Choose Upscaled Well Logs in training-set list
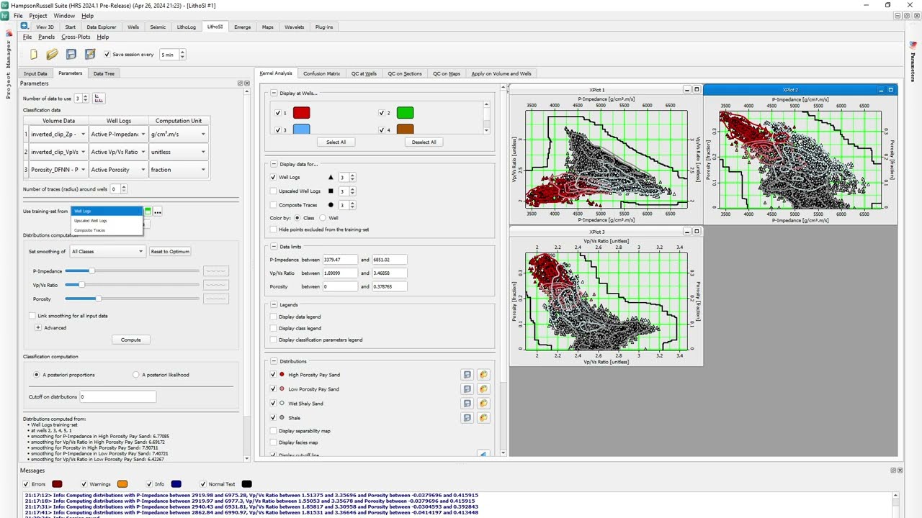This screenshot has width=922, height=518. (107, 221)
